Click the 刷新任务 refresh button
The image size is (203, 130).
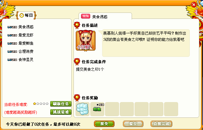pyautogui.click(x=61, y=104)
